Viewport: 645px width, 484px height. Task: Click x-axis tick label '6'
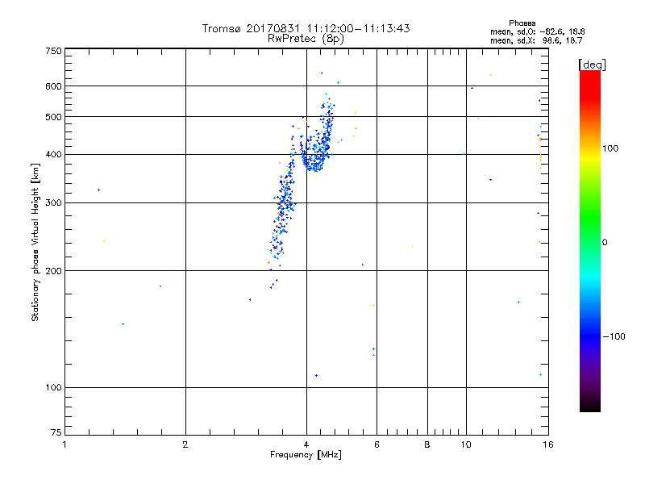coord(377,444)
